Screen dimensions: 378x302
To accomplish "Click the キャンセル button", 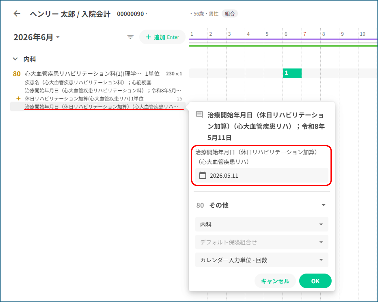I will tap(275, 281).
